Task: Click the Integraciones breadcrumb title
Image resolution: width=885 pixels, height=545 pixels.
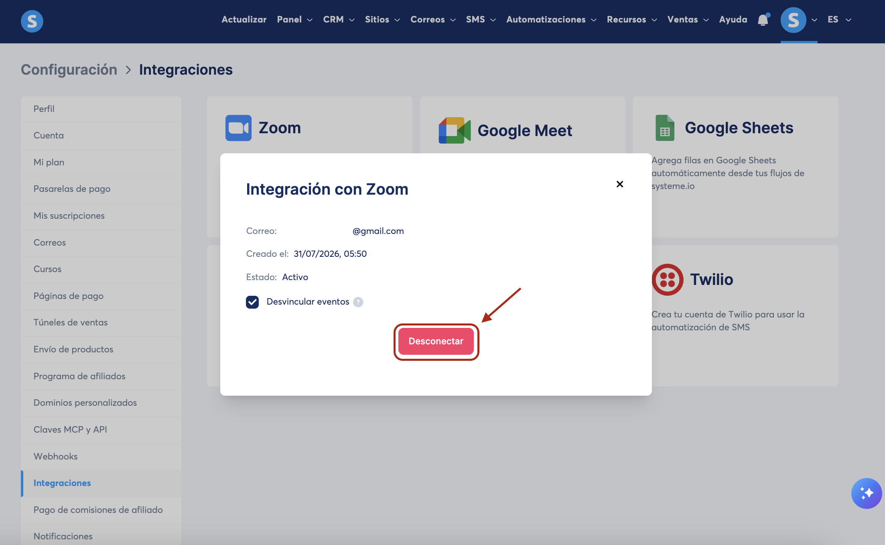Action: [x=186, y=70]
